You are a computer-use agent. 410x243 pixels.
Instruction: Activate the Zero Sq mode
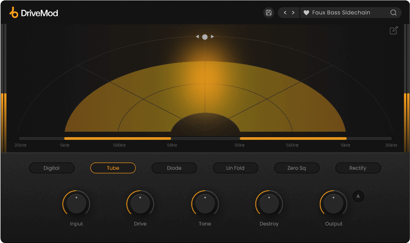[x=296, y=168]
